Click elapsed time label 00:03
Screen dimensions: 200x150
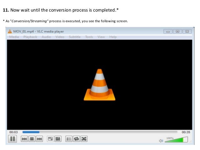(x=13, y=132)
